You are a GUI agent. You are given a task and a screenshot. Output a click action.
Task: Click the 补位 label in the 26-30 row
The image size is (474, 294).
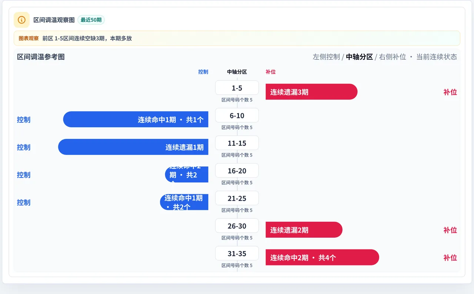pos(450,230)
